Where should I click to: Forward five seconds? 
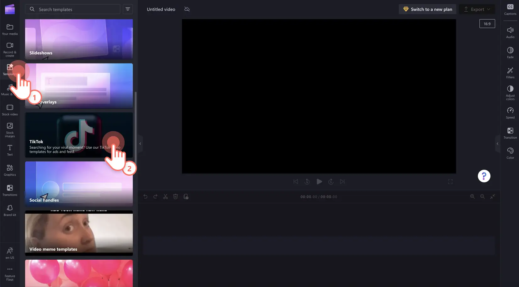click(x=331, y=181)
